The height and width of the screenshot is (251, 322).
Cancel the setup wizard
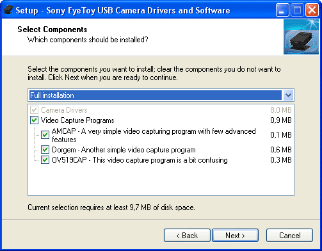[x=289, y=236]
